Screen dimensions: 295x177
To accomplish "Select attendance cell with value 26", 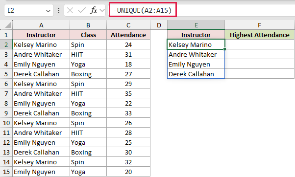I will [128, 123].
